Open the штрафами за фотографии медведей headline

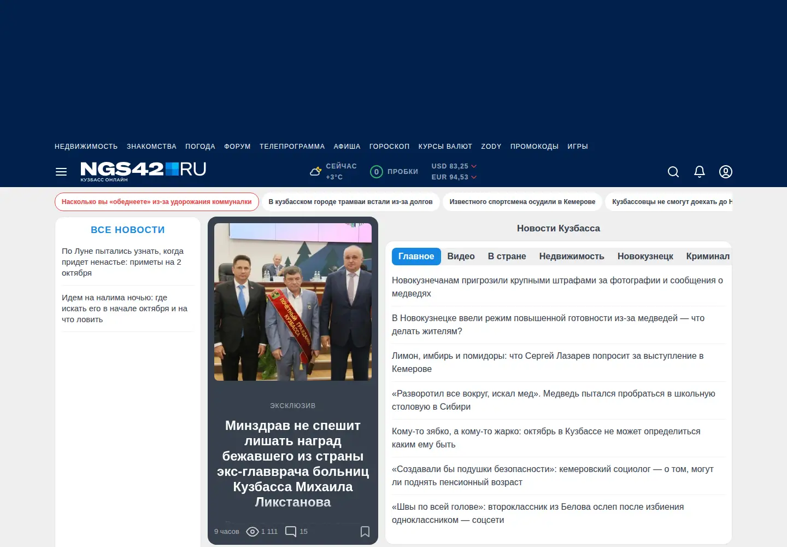[x=557, y=287]
